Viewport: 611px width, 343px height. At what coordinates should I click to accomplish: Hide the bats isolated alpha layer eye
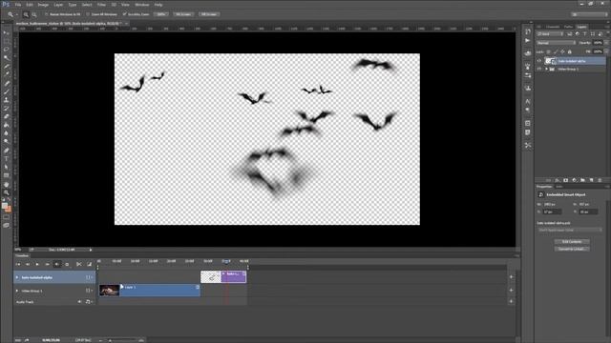pyautogui.click(x=539, y=61)
